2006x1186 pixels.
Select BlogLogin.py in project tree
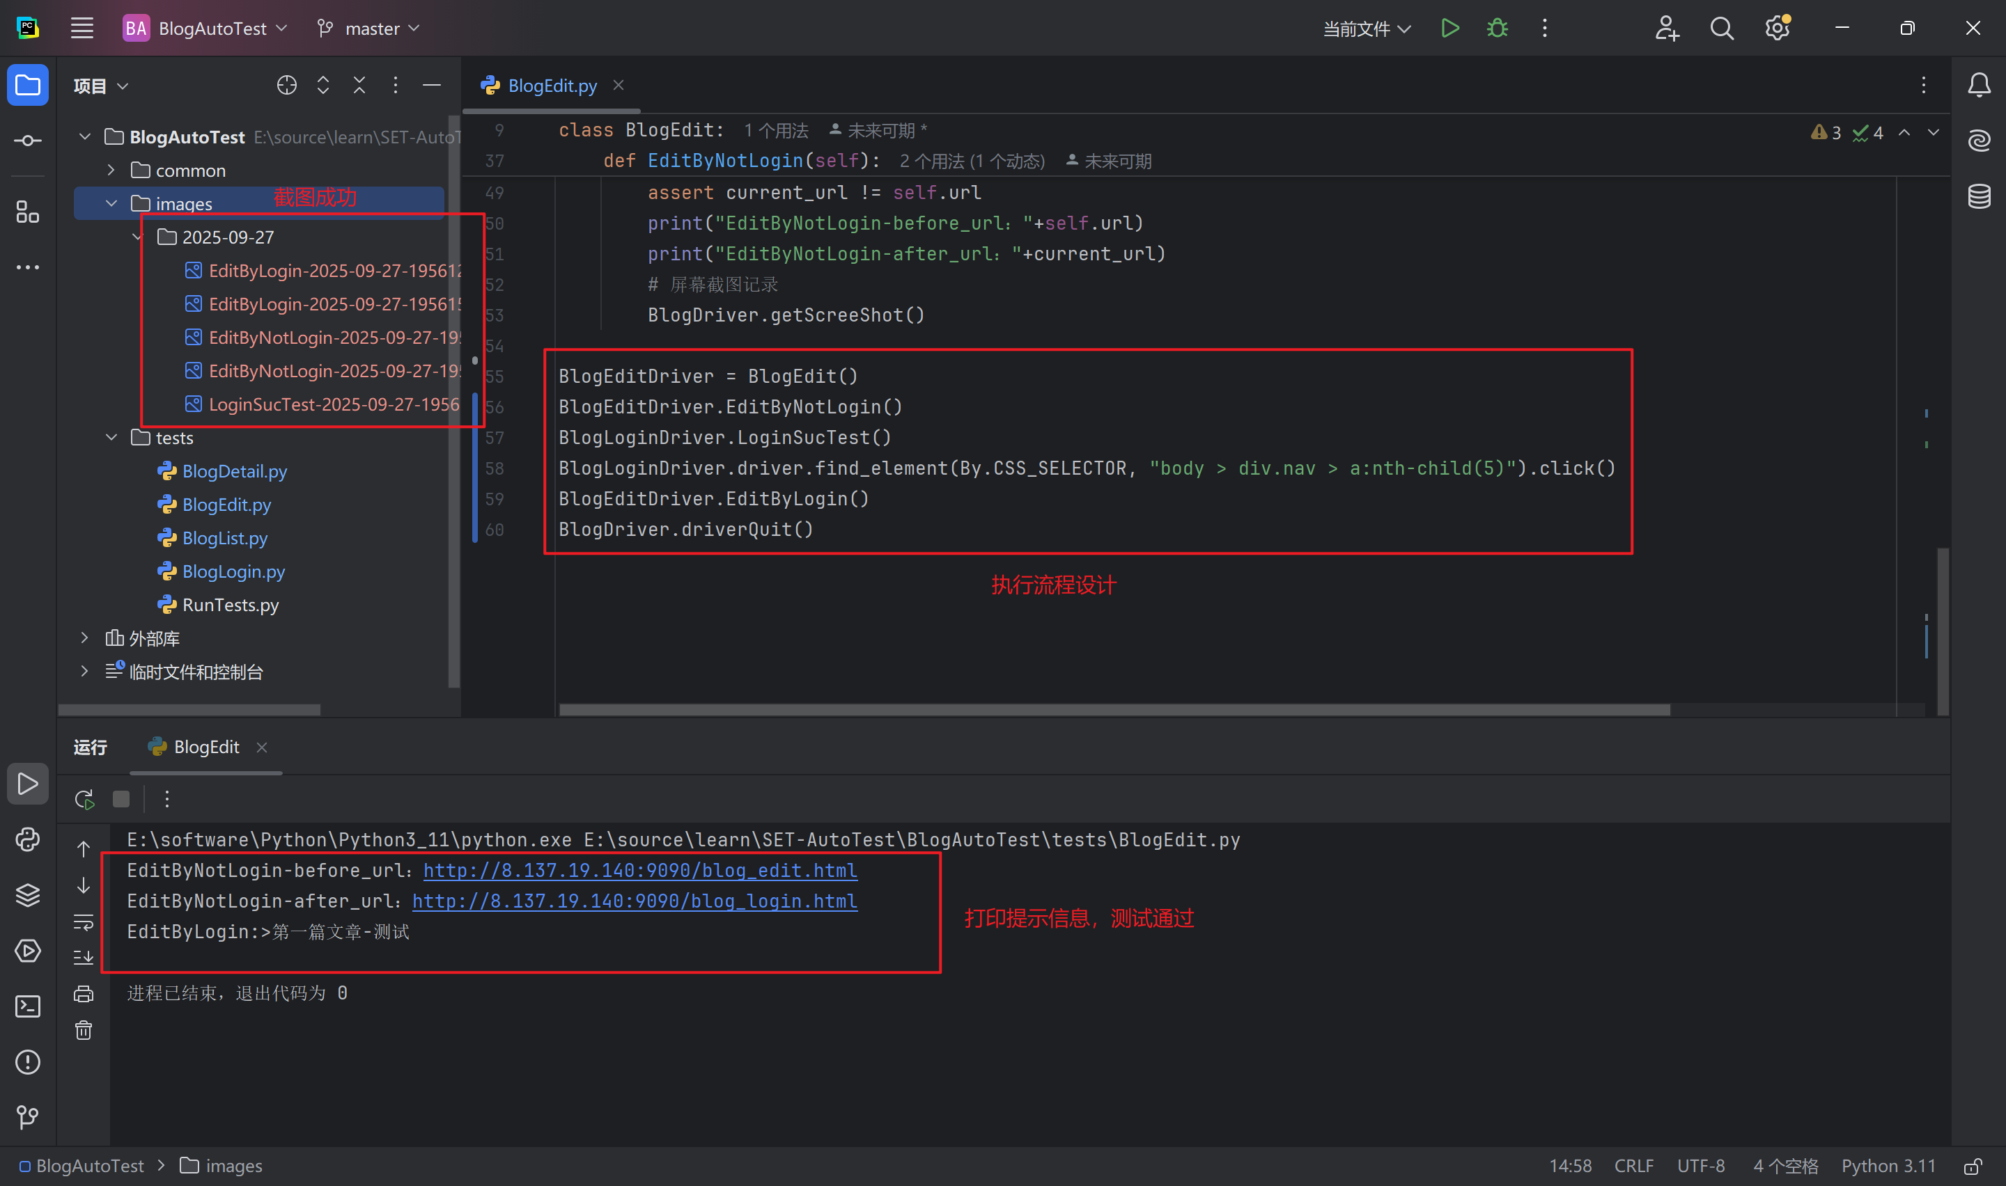pos(233,571)
